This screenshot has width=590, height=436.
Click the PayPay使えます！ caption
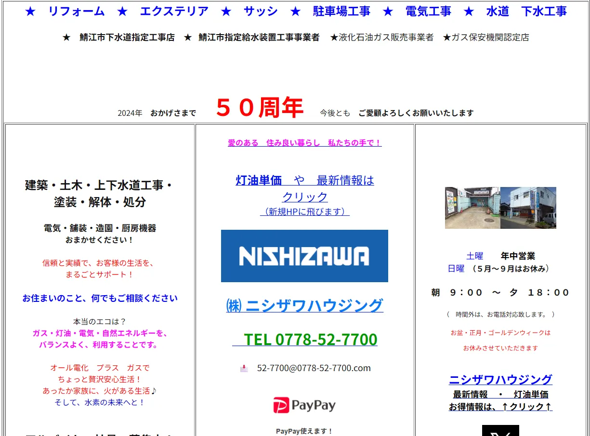point(304,431)
